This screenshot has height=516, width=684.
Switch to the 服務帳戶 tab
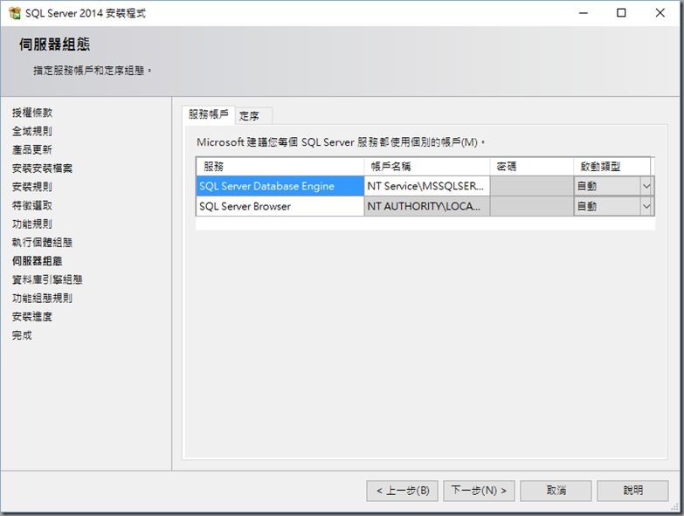(209, 114)
